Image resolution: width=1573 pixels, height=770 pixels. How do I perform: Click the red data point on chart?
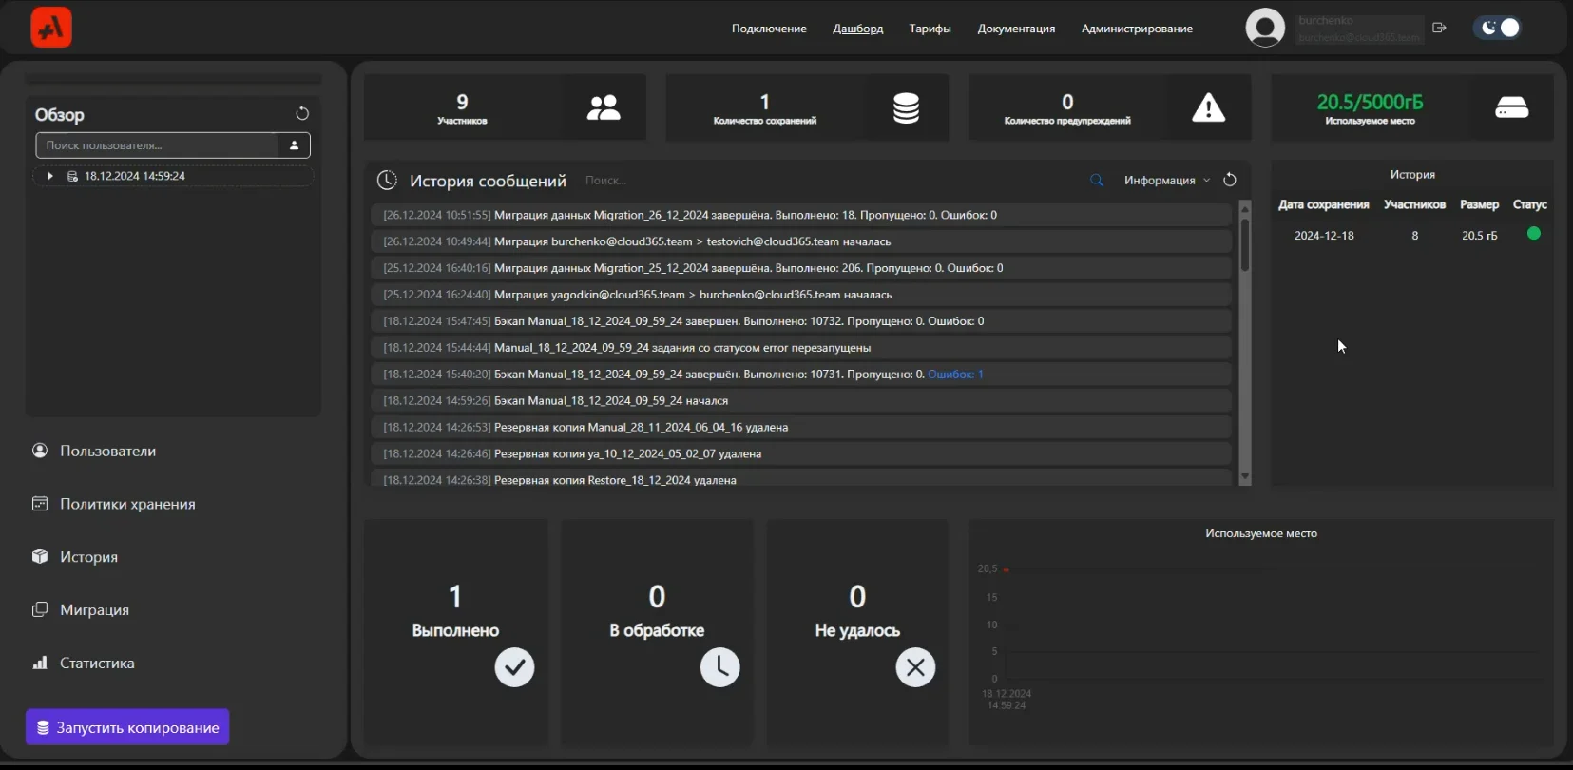[1006, 569]
